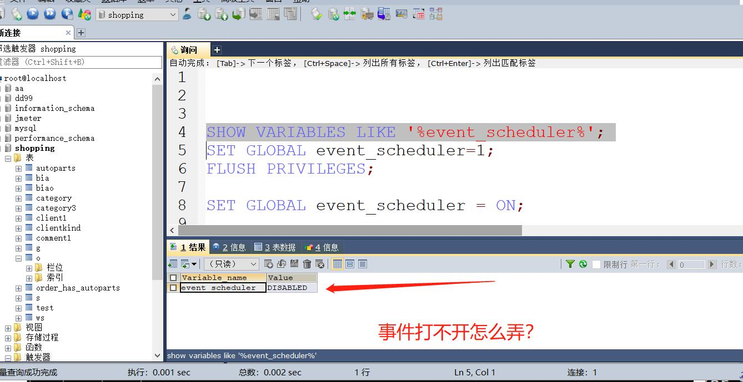The height and width of the screenshot is (382, 743).
Task: Click the database icon with green up arrow
Action: pos(222,14)
